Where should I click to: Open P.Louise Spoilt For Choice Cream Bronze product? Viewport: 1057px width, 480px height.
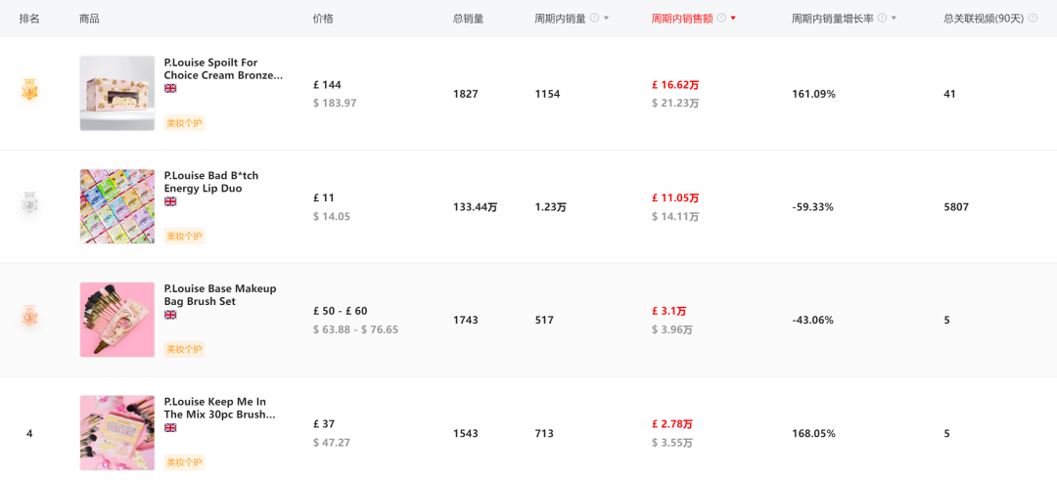click(x=223, y=69)
